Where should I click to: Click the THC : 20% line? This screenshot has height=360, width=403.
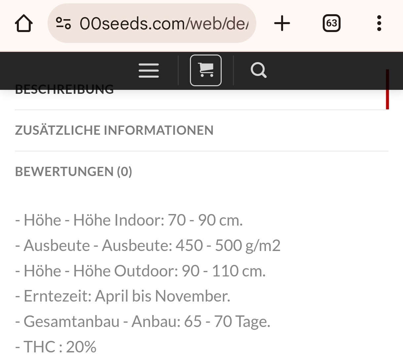[56, 347]
